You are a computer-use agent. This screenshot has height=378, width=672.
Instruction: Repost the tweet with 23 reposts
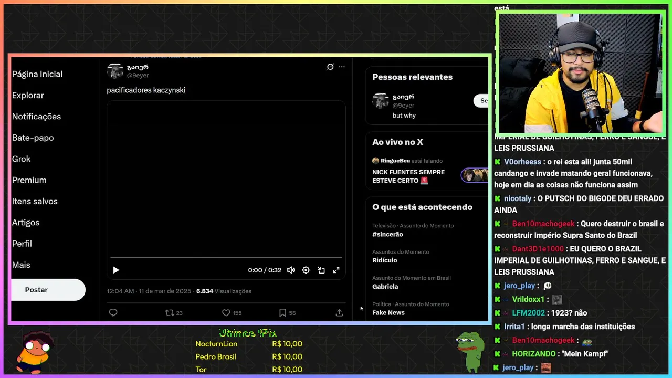174,312
